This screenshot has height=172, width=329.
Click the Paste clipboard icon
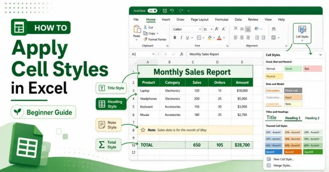[x=137, y=30]
